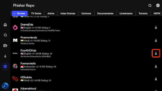The width and height of the screenshot is (162, 91).
Task: Open the profile avatar in the sidebar
Action: (5, 86)
